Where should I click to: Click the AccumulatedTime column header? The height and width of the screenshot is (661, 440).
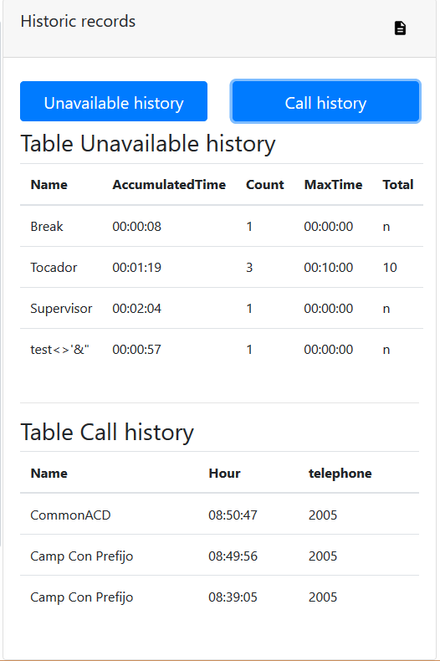(x=169, y=185)
